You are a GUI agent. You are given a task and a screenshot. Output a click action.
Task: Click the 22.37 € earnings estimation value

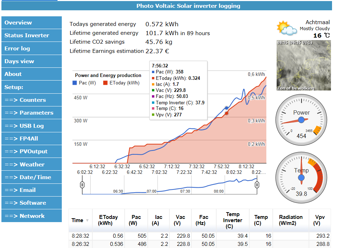point(157,51)
